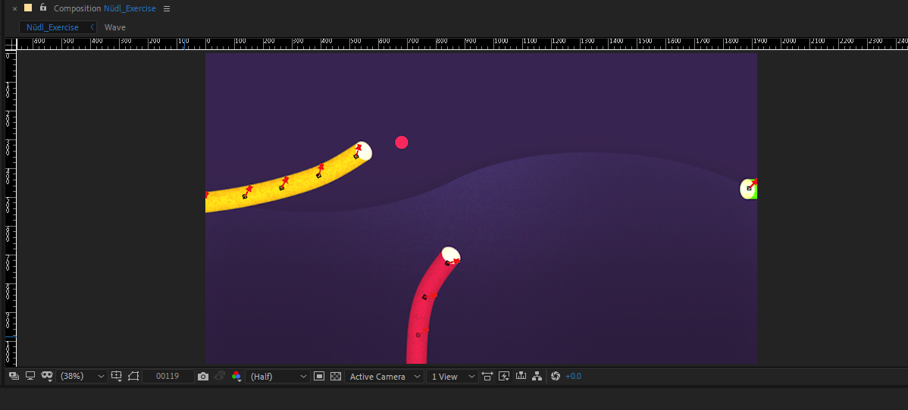
Task: Open the Comp Flowchart icon
Action: tap(537, 377)
